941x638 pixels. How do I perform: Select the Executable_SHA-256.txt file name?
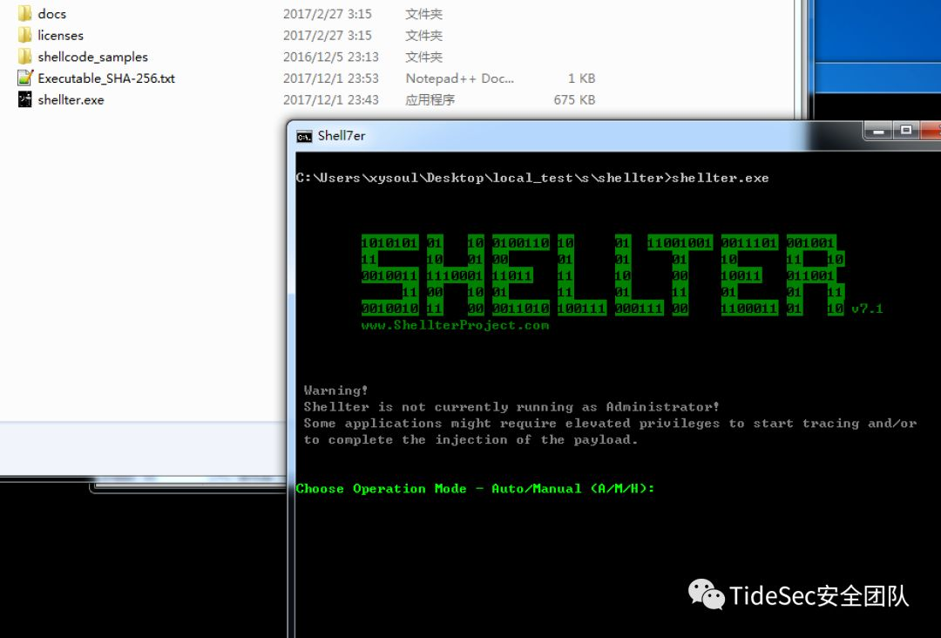click(106, 78)
